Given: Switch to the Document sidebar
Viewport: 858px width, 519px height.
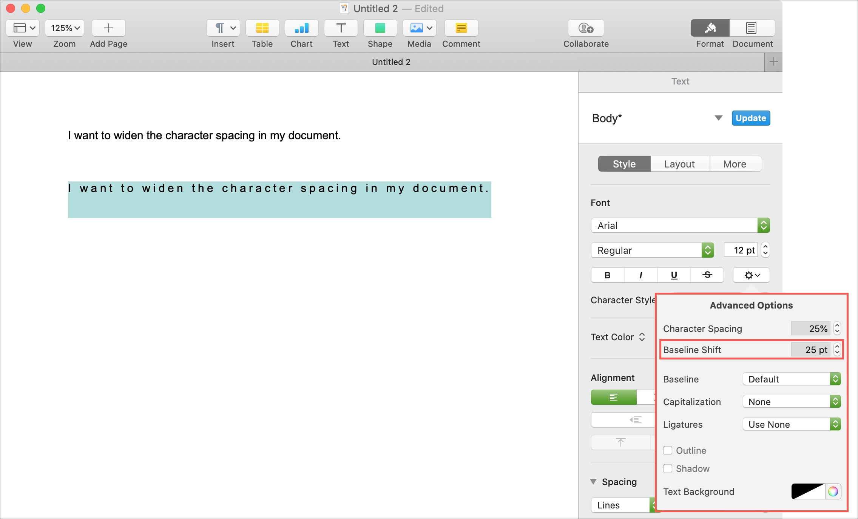Looking at the screenshot, I should [x=752, y=28].
